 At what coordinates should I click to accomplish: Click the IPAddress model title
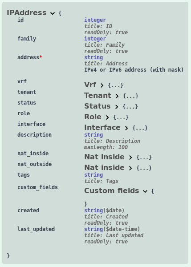point(27,13)
